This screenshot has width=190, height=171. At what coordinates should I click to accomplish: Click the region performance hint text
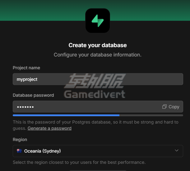click(x=79, y=162)
